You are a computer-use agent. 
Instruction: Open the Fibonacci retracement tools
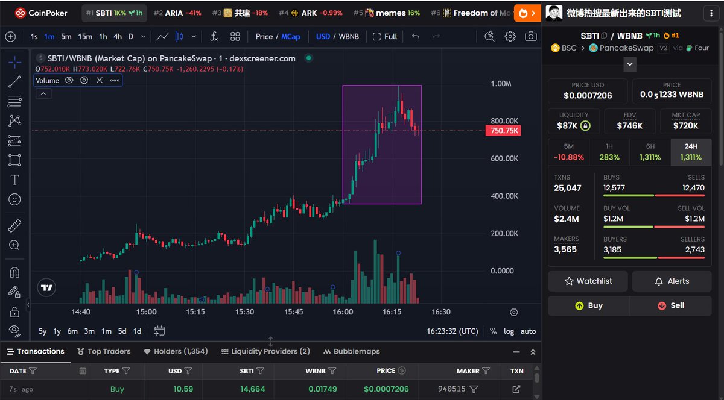[14, 101]
